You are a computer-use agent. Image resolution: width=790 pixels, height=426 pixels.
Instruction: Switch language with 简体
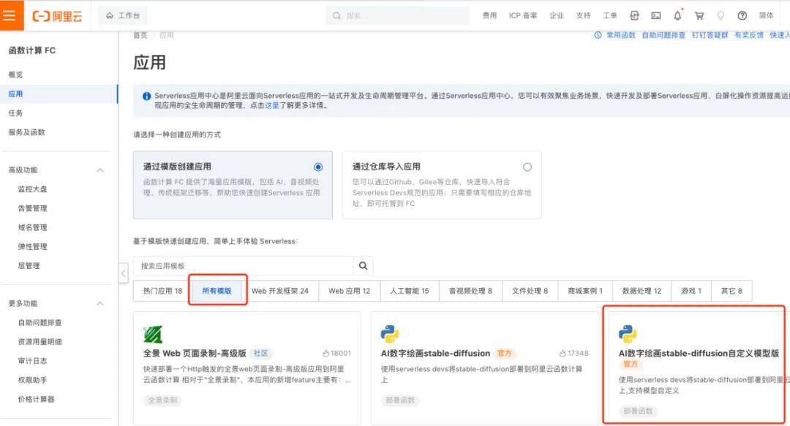click(766, 15)
